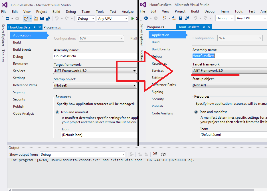Open Tools menu in right window

(x=238, y=11)
